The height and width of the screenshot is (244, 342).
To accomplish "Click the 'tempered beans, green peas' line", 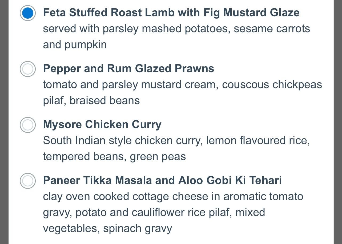I will click(x=114, y=156).
